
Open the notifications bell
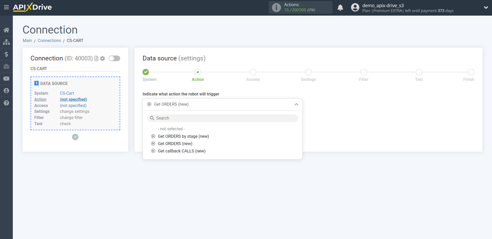340,7
